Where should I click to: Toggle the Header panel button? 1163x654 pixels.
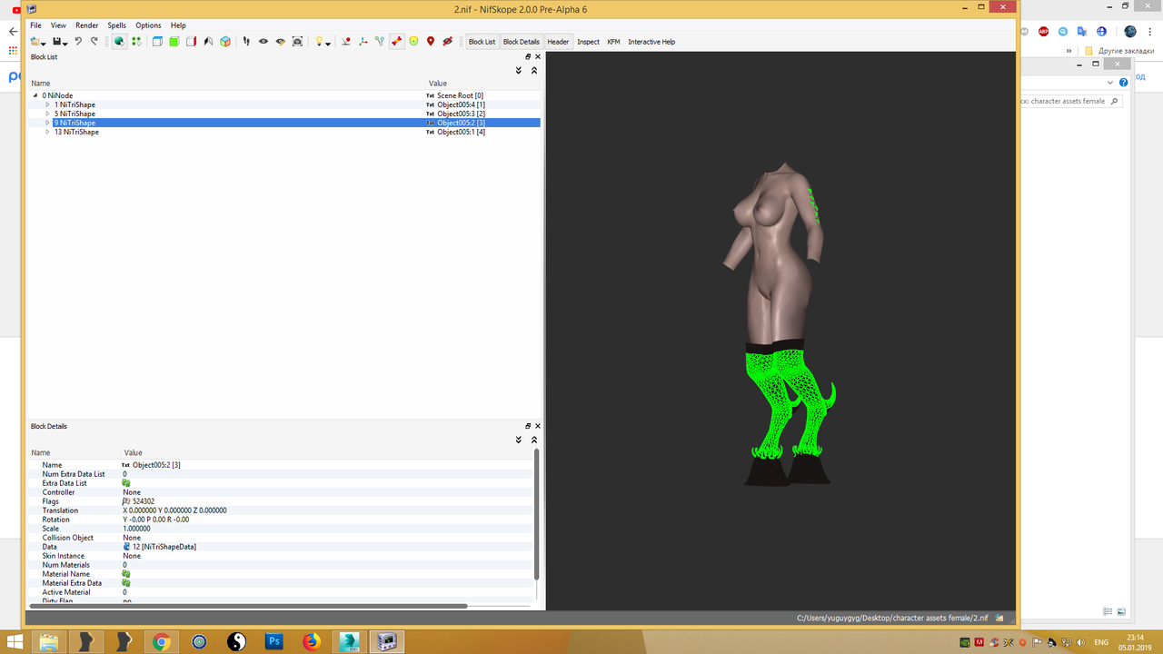[x=558, y=42]
